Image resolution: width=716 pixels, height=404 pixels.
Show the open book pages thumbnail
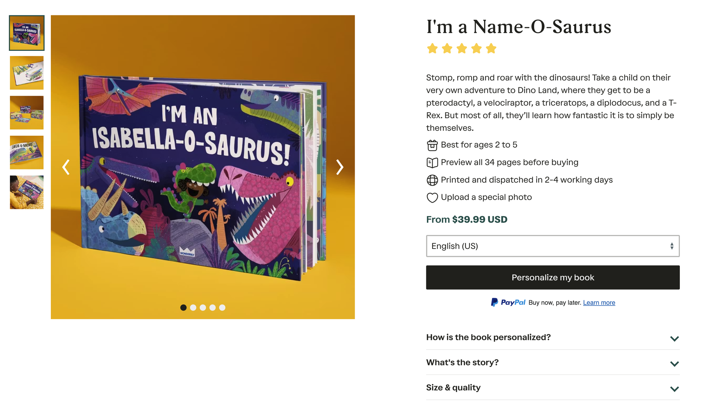pos(27,73)
